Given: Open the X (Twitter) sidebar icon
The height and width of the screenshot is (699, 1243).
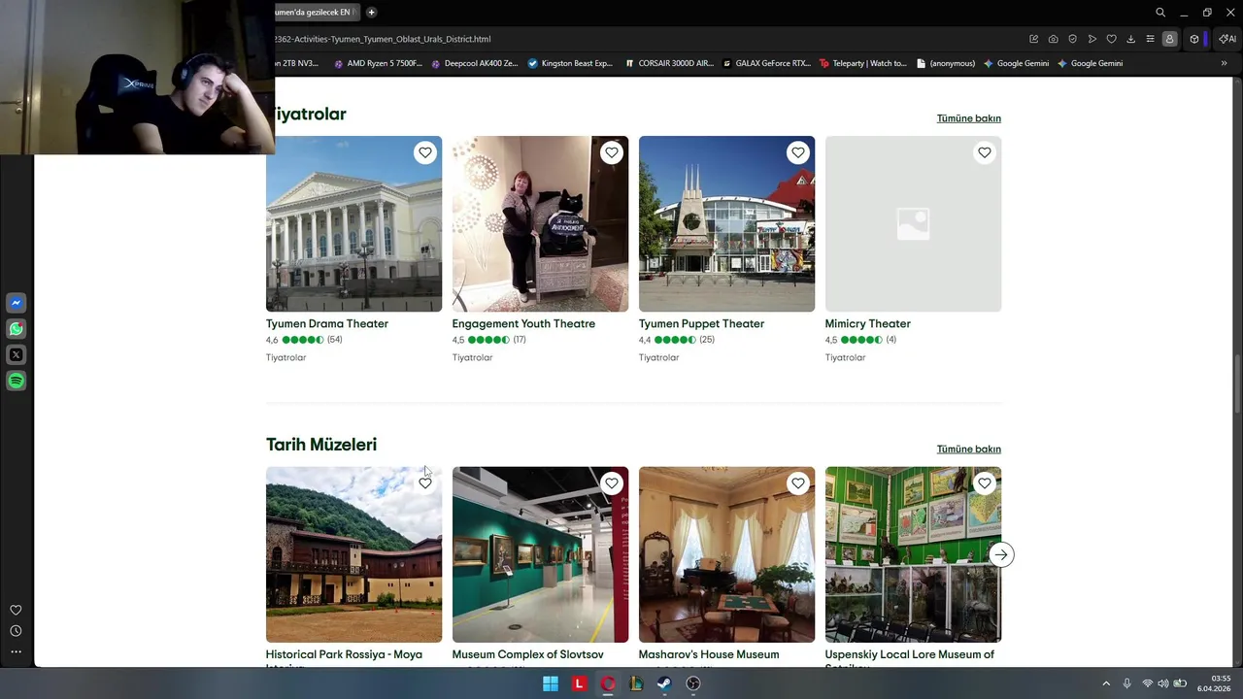Looking at the screenshot, I should pyautogui.click(x=16, y=355).
